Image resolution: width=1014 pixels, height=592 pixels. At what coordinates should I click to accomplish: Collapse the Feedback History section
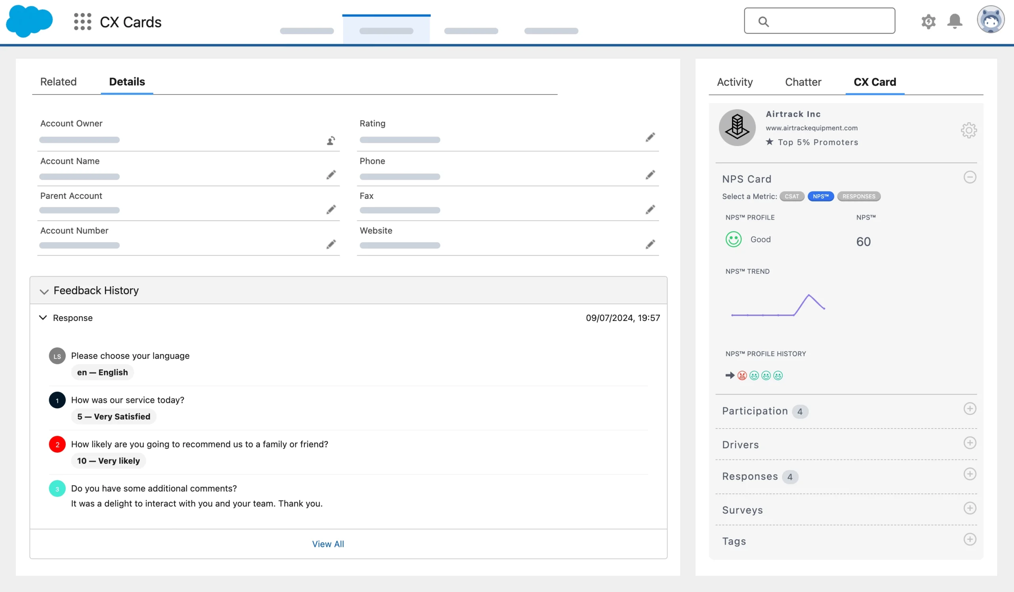(x=44, y=291)
